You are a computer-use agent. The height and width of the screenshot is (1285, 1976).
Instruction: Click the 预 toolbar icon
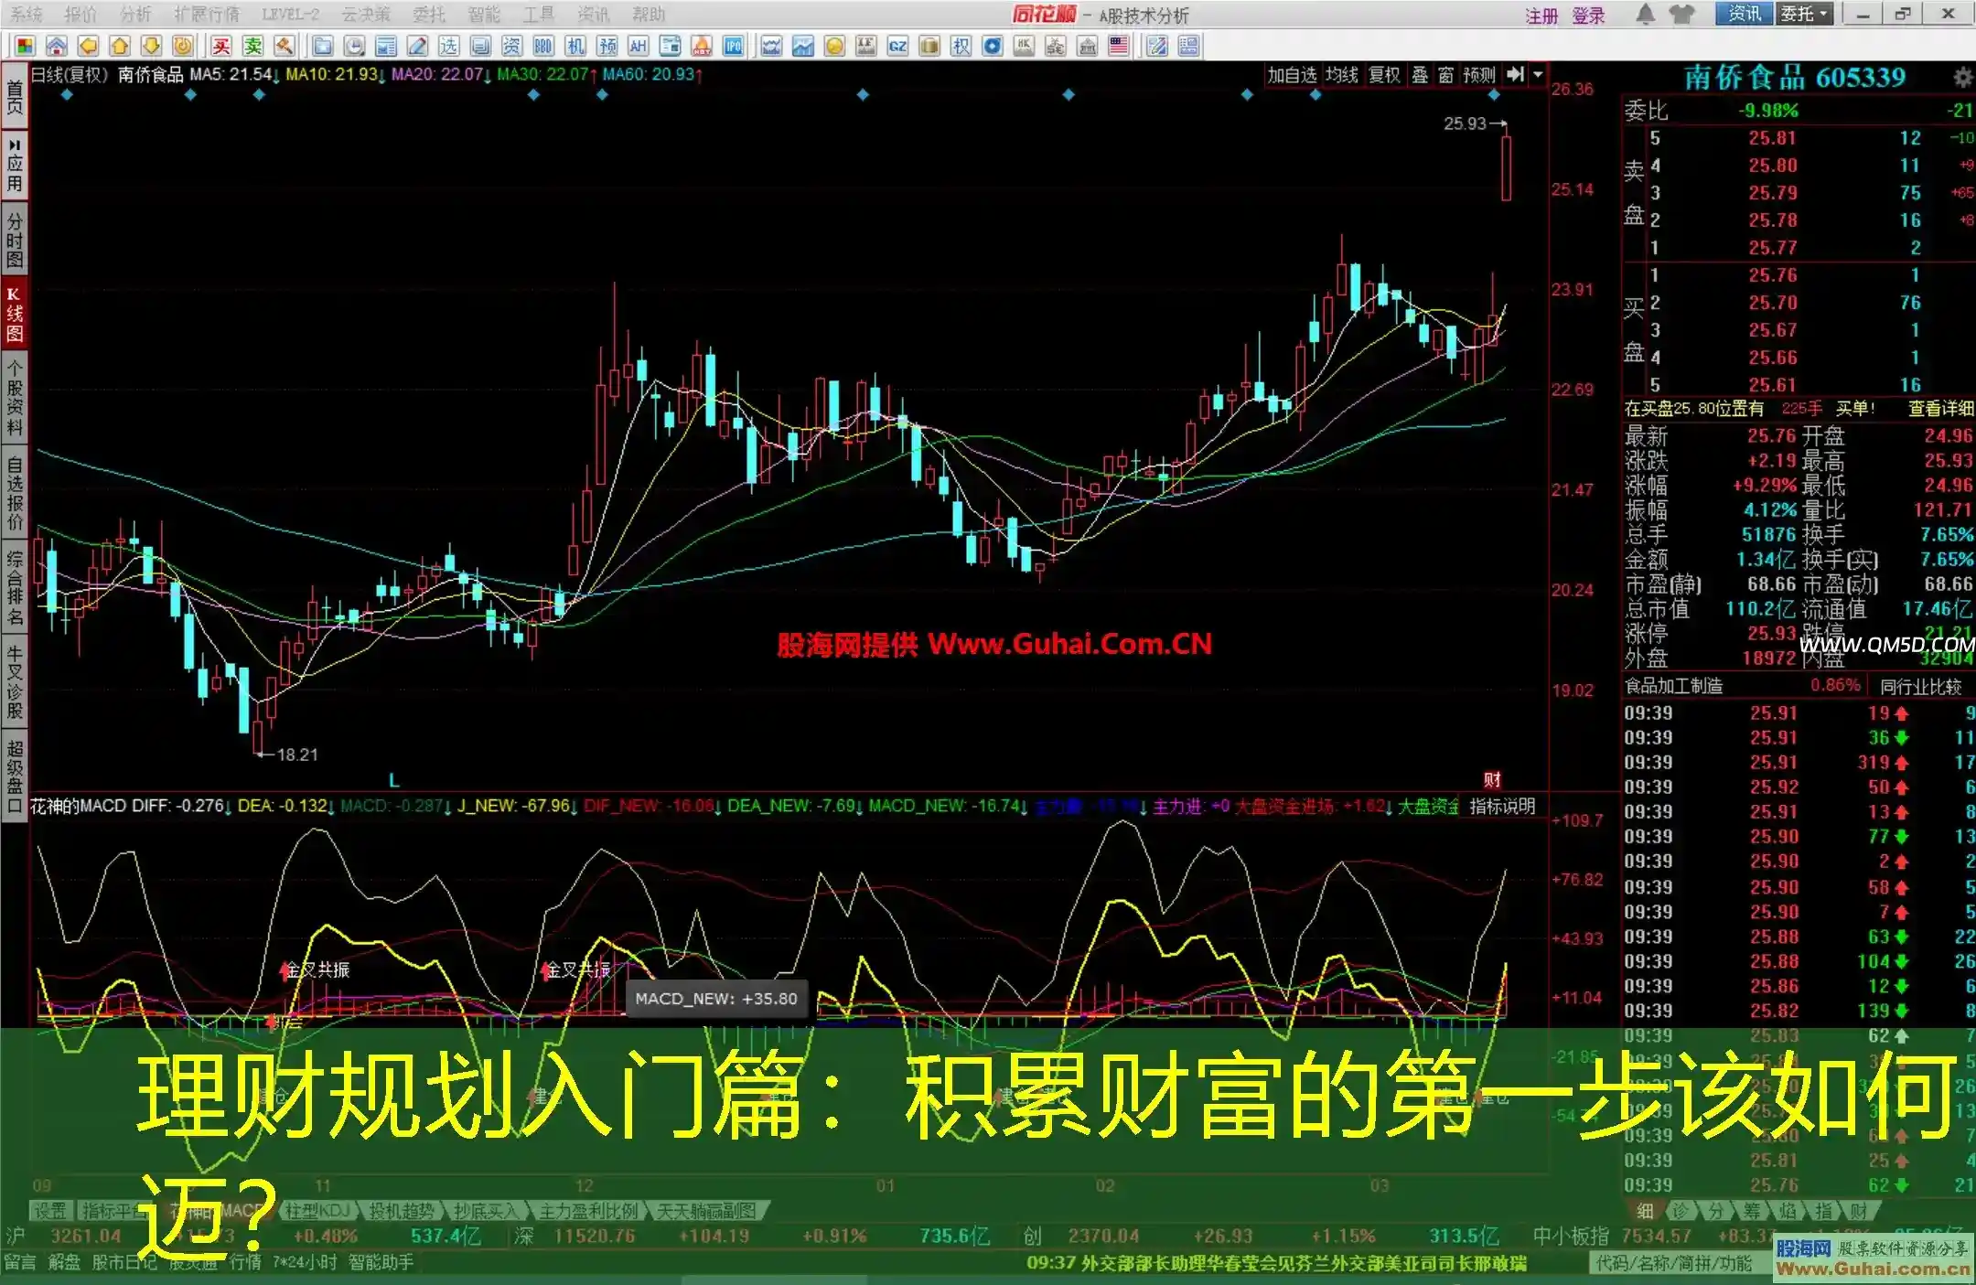click(x=607, y=46)
